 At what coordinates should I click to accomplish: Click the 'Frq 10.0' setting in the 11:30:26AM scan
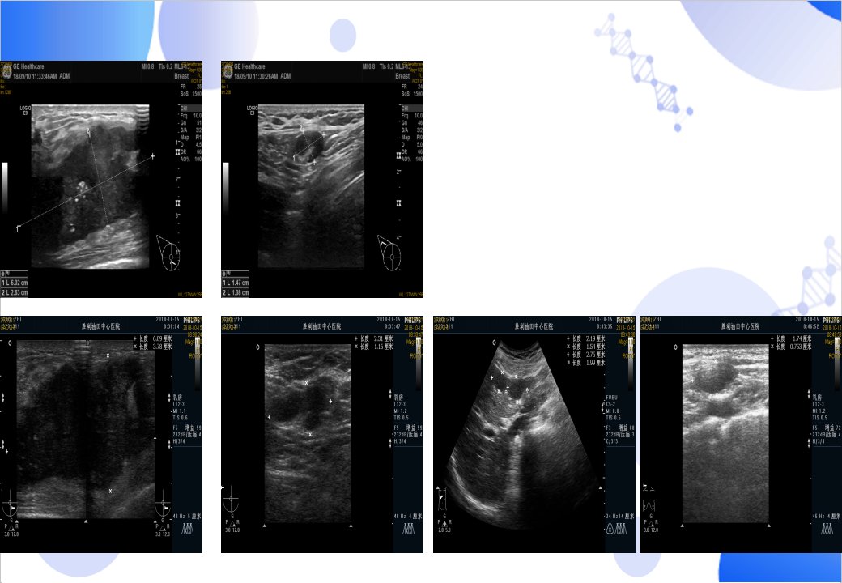coord(412,116)
